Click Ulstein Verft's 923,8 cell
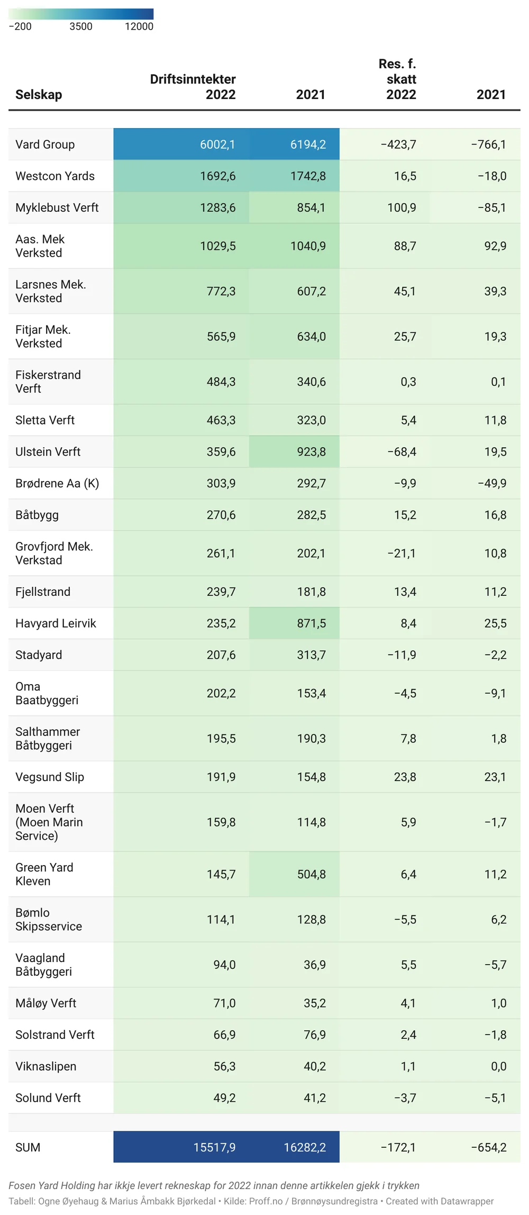The width and height of the screenshot is (529, 1215). (x=311, y=452)
